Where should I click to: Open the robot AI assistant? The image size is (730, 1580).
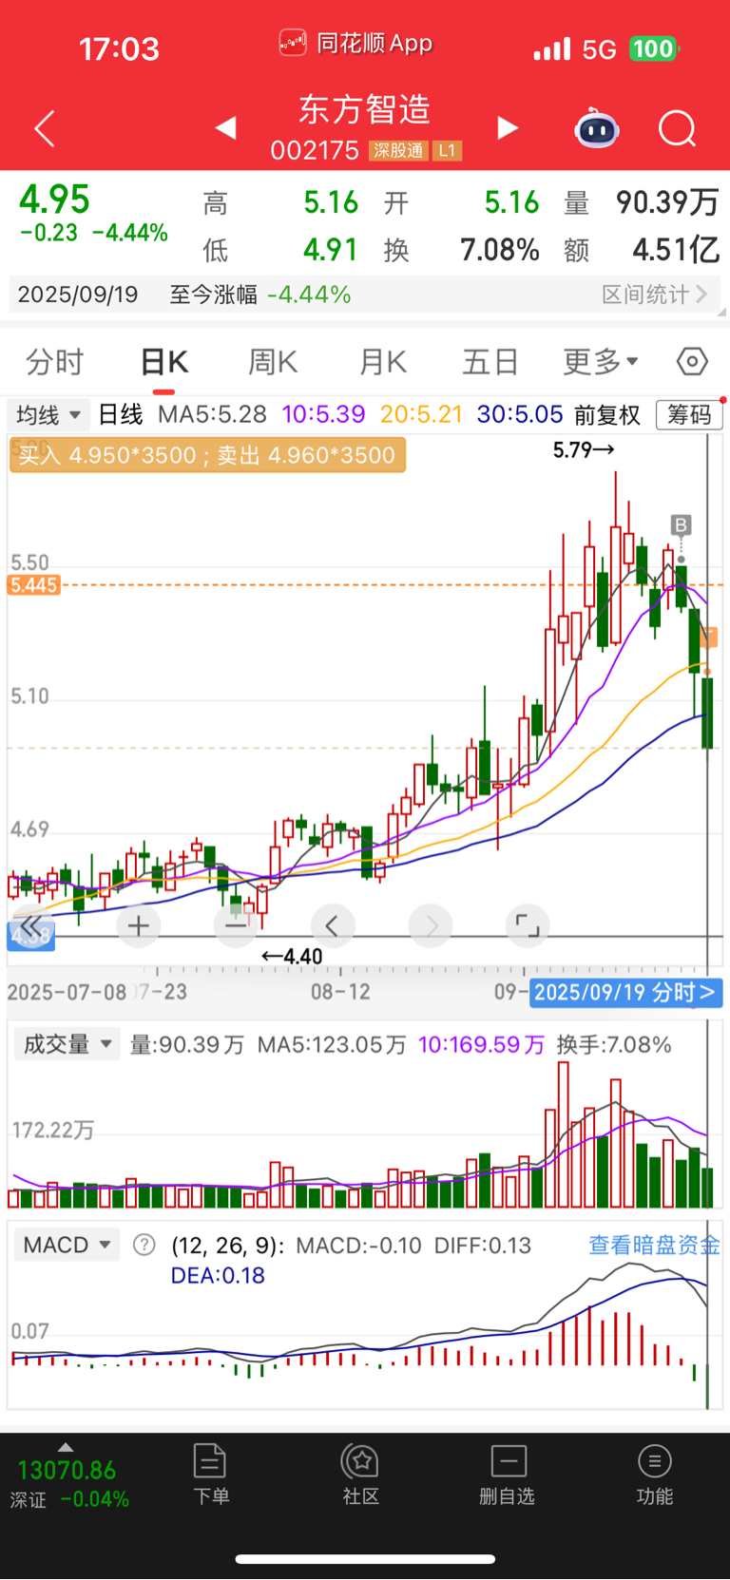pos(597,128)
